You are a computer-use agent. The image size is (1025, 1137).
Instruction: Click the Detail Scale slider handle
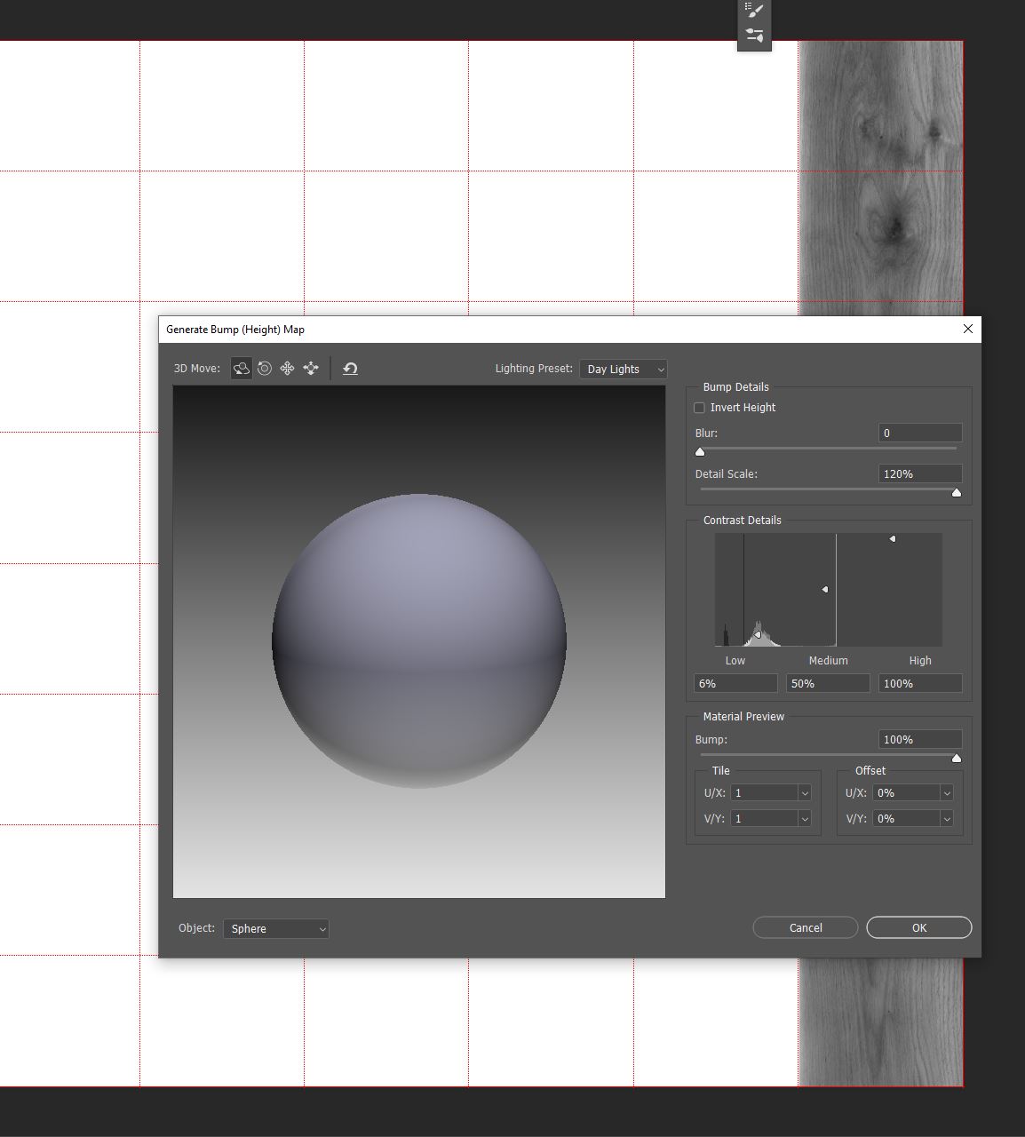(956, 492)
